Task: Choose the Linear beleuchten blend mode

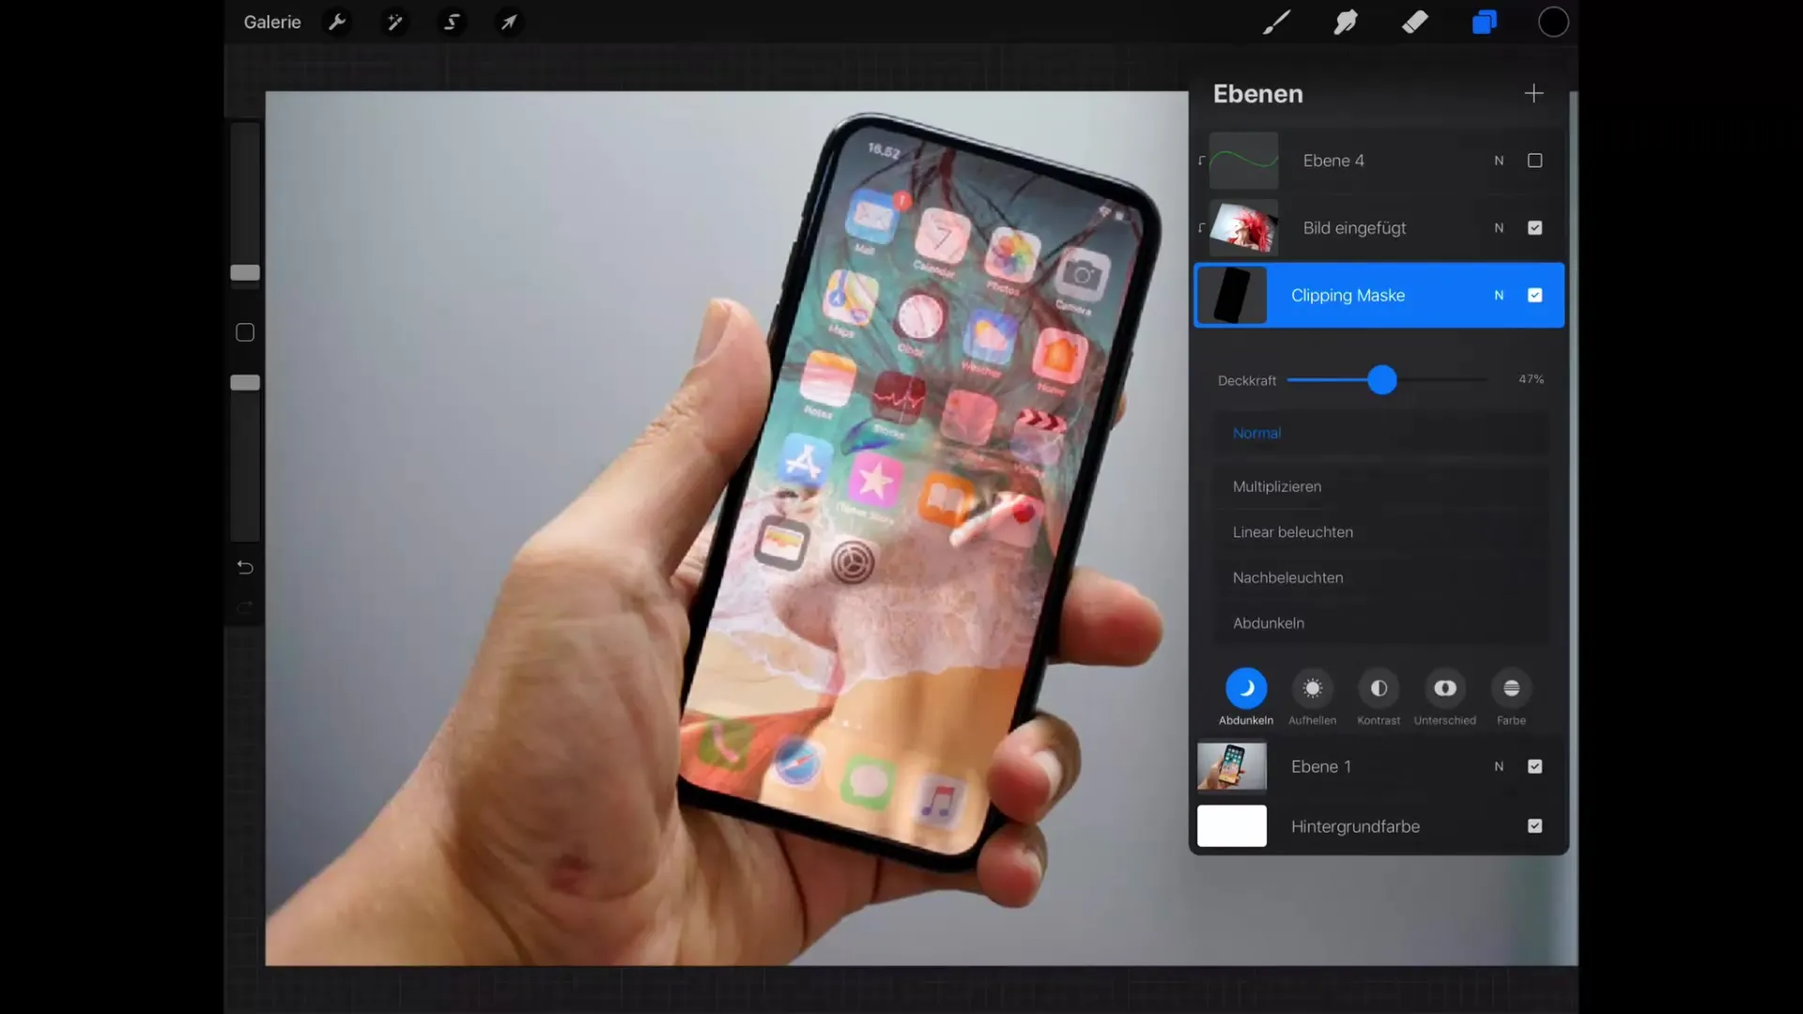Action: pyautogui.click(x=1381, y=531)
